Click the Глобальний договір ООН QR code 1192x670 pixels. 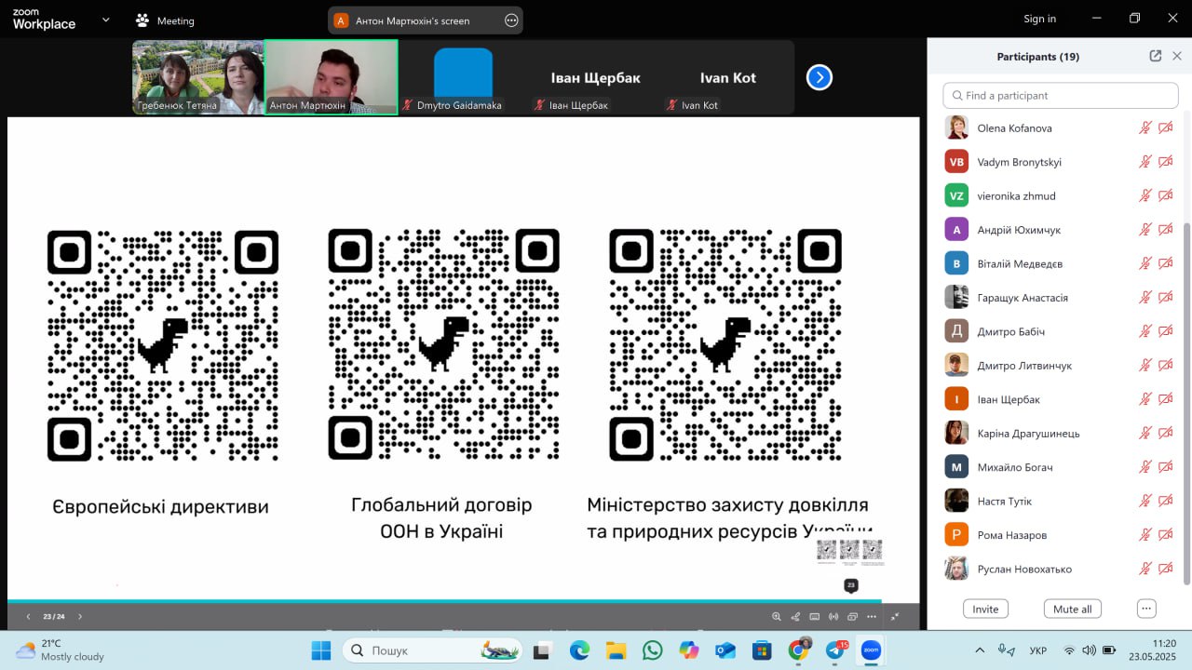443,344
